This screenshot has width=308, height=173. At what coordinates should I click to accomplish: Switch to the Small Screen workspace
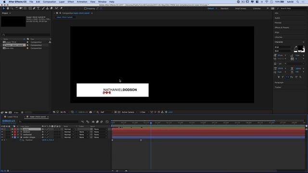point(241,9)
